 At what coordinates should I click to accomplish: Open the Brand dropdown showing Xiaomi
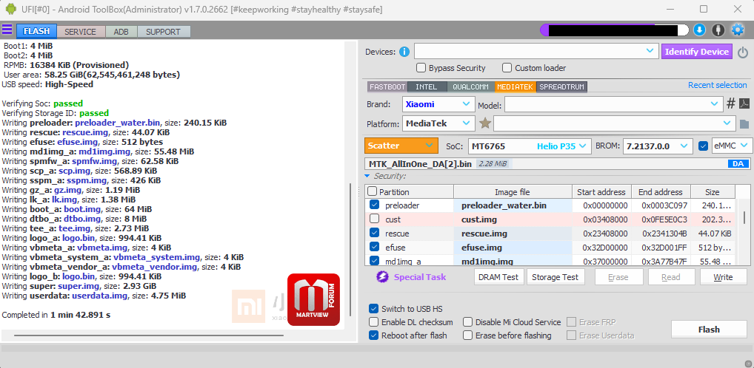tap(438, 103)
